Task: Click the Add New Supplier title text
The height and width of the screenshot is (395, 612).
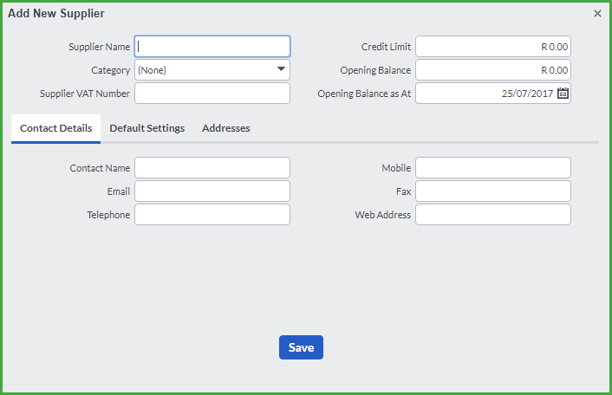Action: coord(56,13)
